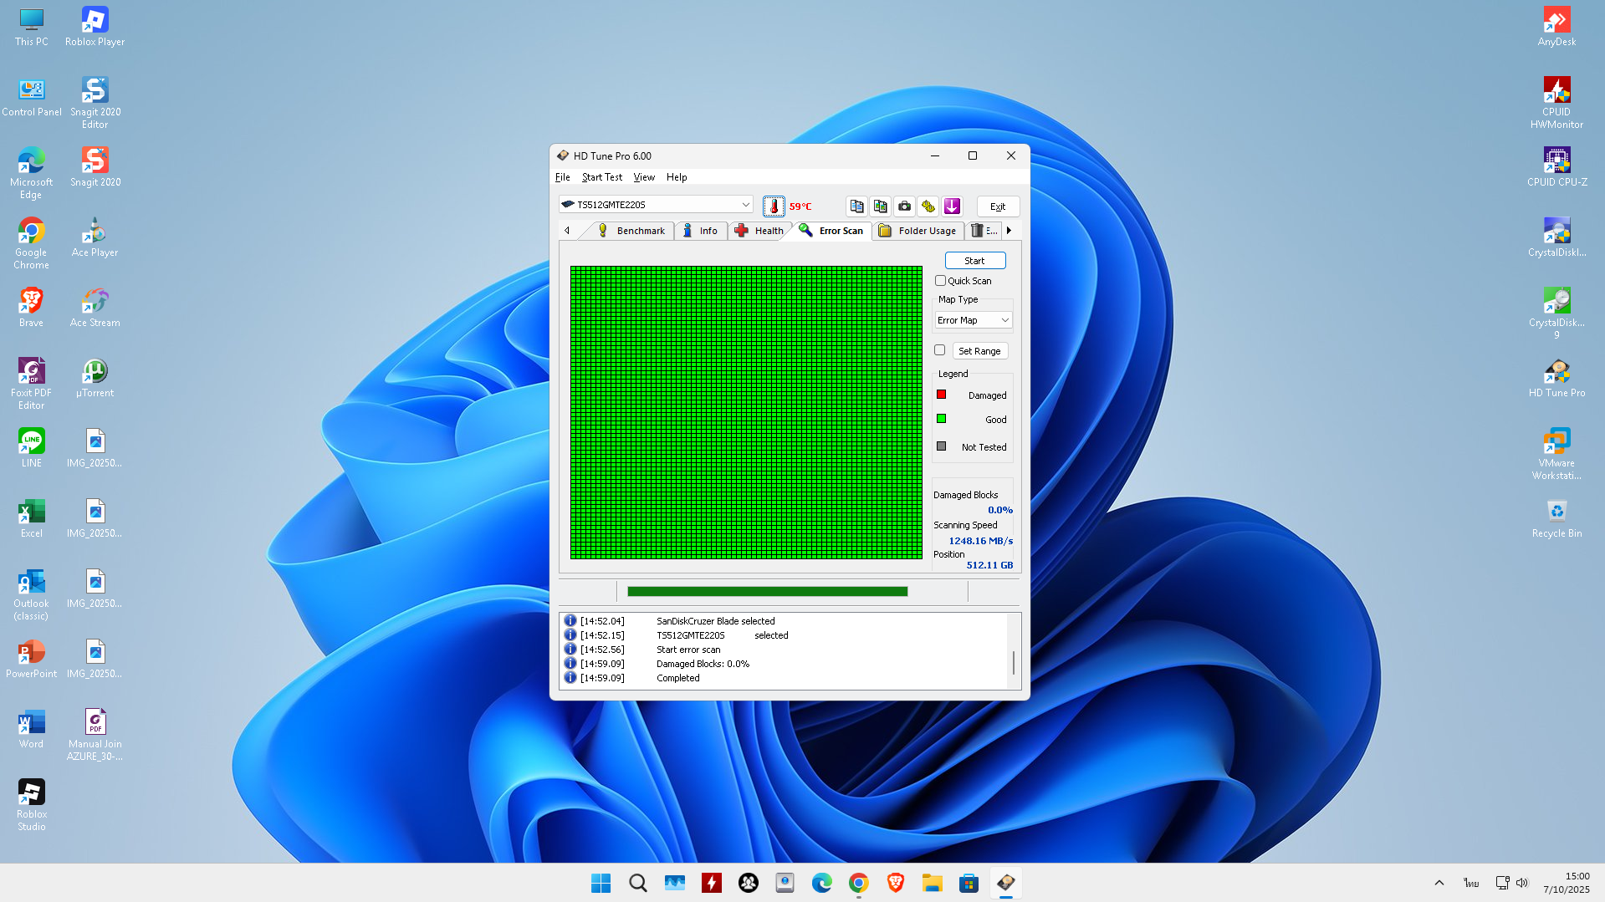Open File Explorer from the taskbar
The width and height of the screenshot is (1605, 902).
pyautogui.click(x=932, y=883)
